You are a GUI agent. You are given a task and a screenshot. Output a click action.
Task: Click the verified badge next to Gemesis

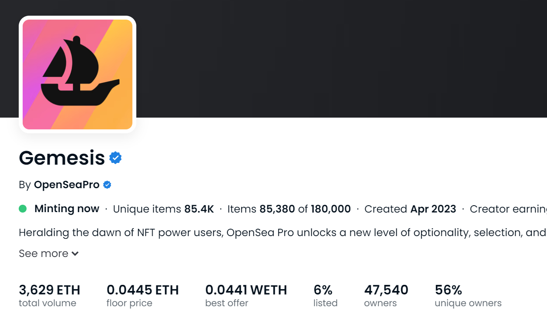tap(115, 158)
